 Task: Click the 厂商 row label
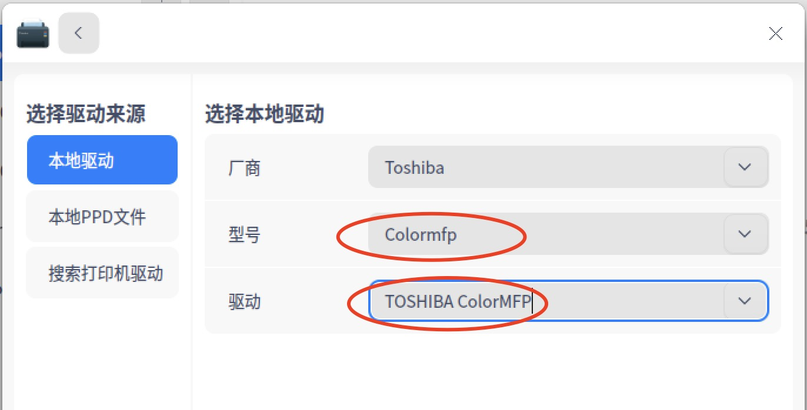coord(244,169)
